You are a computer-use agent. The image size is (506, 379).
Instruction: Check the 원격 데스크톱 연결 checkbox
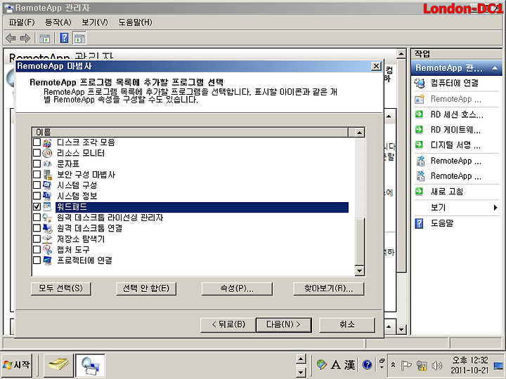pos(37,228)
